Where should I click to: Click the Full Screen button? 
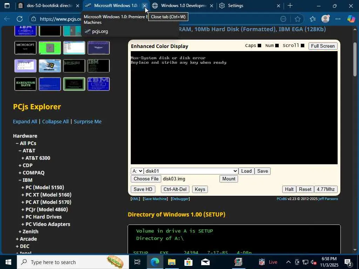323,46
